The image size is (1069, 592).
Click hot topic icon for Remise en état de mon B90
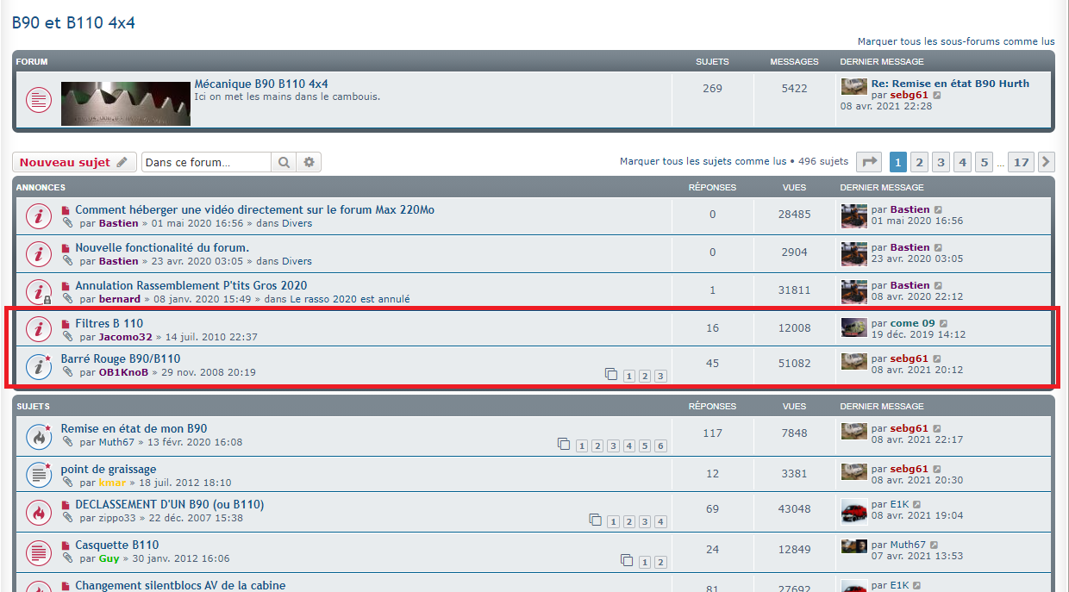pos(38,436)
